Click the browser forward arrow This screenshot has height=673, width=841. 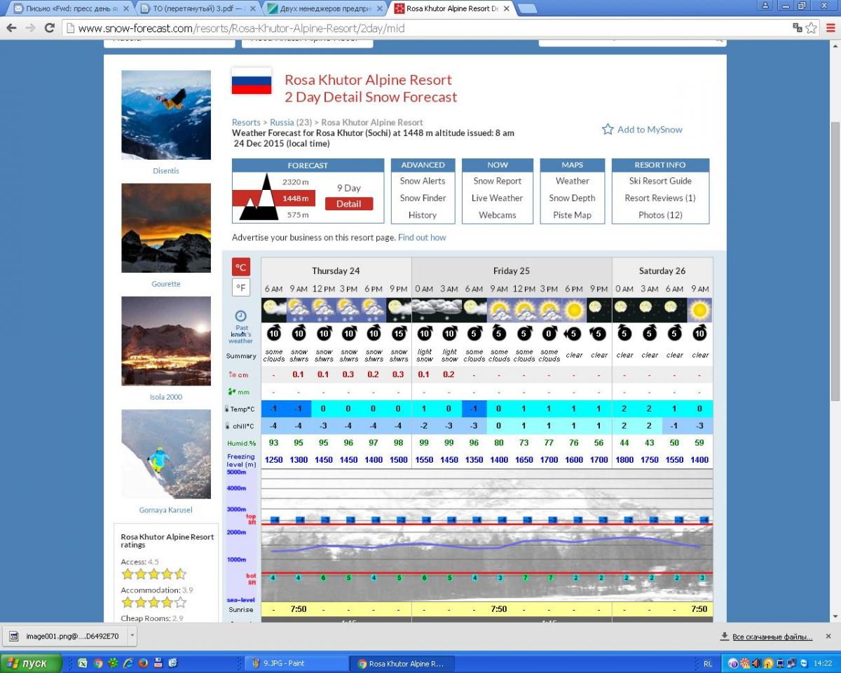coord(30,28)
